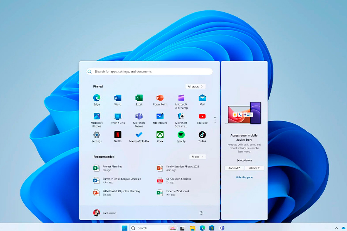Image resolution: width=347 pixels, height=231 pixels.
Task: Click the pinned apps page dots
Action: tap(215, 120)
